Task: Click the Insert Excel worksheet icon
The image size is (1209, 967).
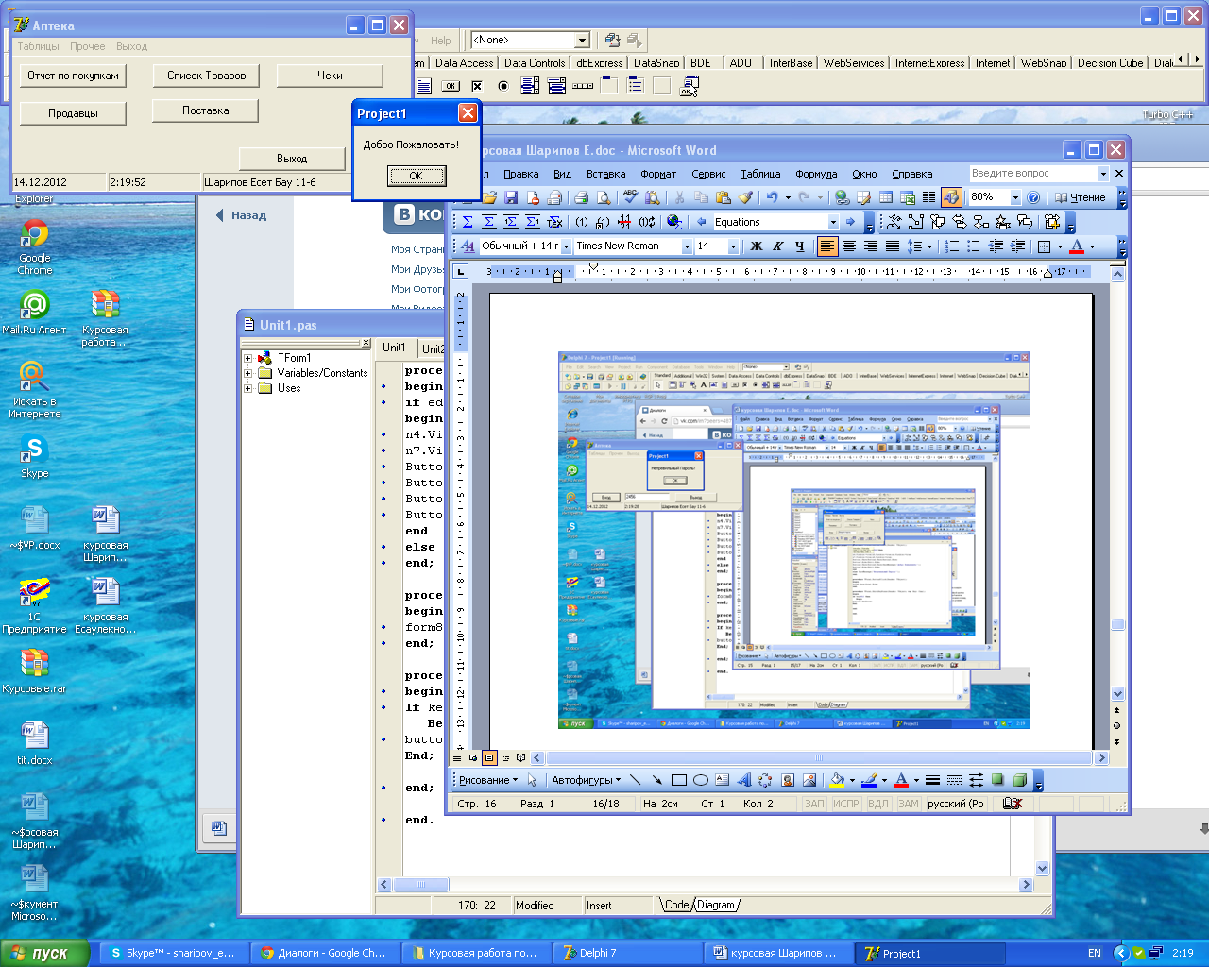Action: 907,197
